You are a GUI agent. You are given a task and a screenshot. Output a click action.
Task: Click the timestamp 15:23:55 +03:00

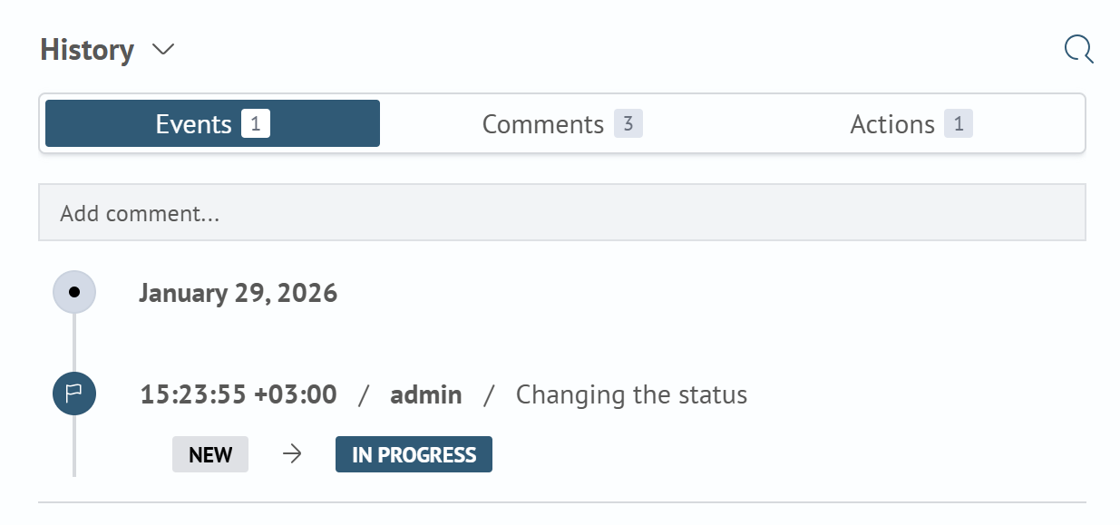(238, 394)
